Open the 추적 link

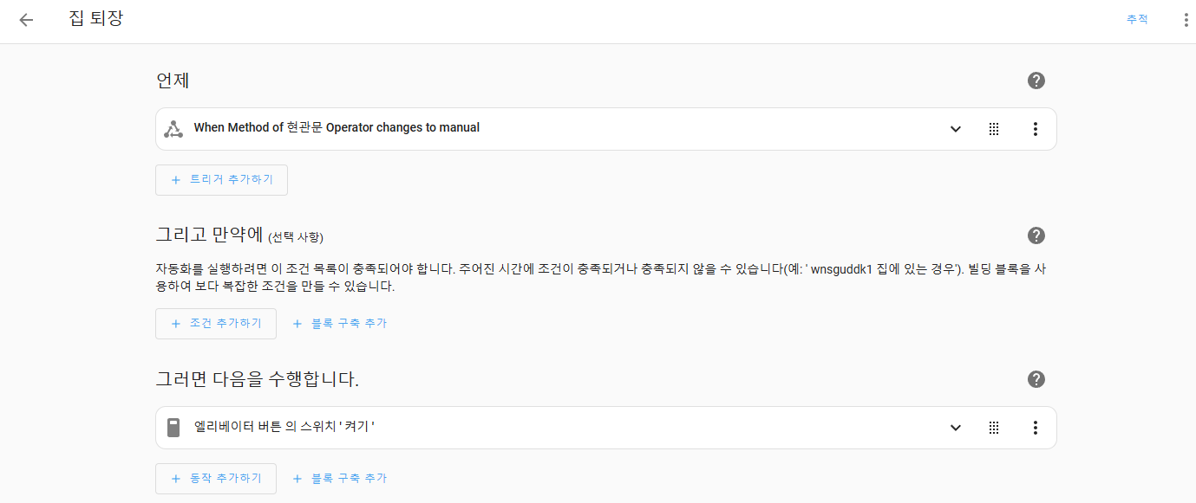click(1137, 19)
